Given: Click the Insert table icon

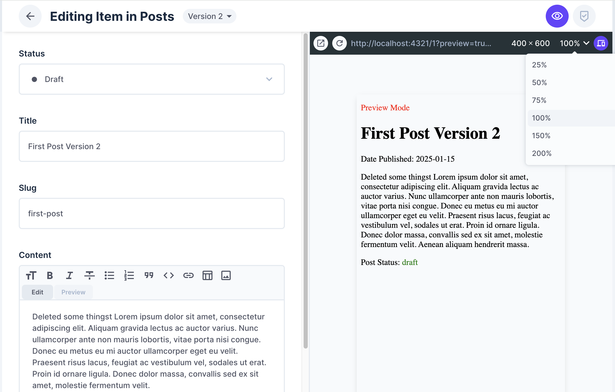Looking at the screenshot, I should tap(207, 276).
